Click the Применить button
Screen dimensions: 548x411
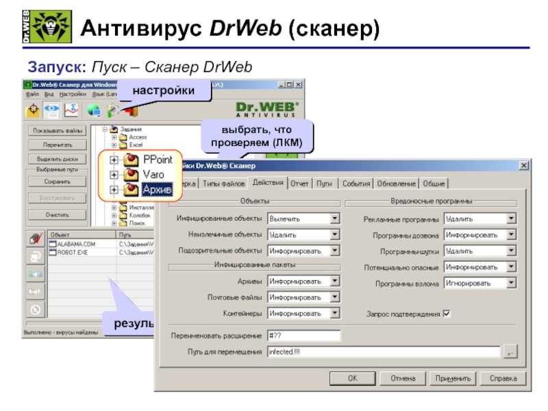[453, 378]
